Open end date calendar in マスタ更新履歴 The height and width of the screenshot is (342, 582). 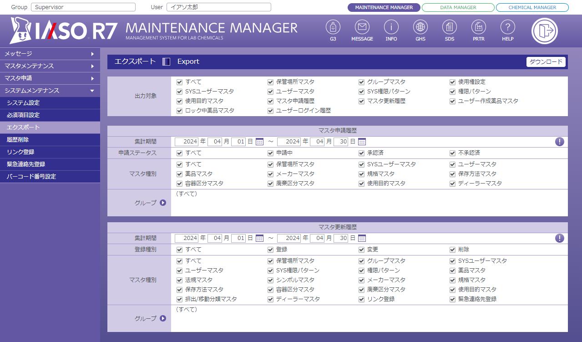(x=362, y=238)
